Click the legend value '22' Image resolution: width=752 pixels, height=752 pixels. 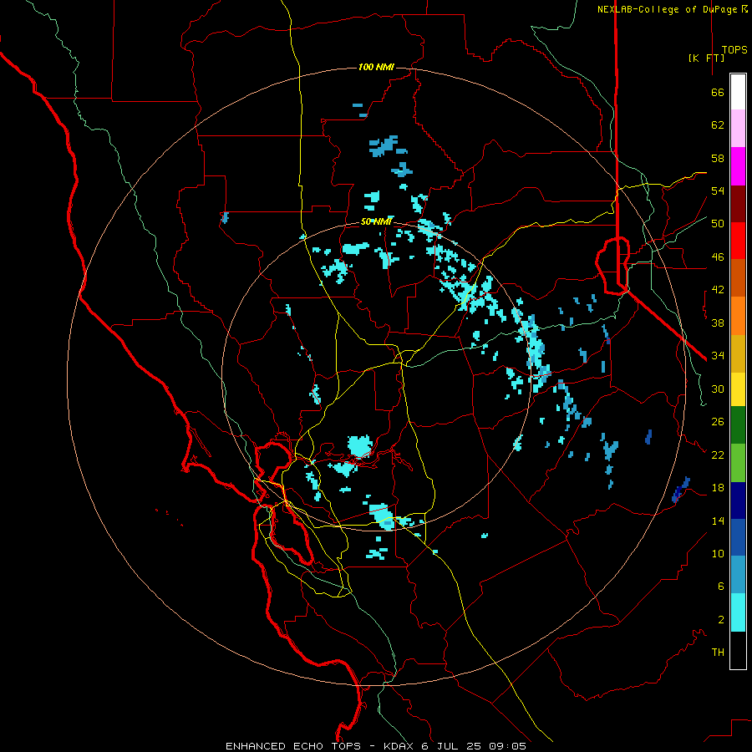tap(718, 455)
